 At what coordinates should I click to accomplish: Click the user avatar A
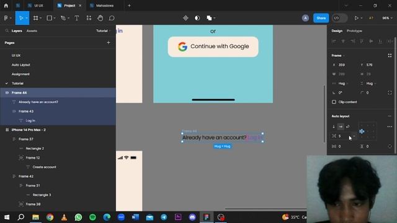tap(305, 18)
